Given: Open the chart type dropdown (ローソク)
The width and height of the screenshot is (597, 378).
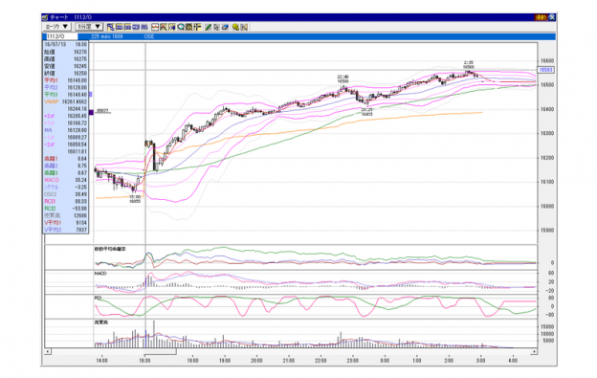Looking at the screenshot, I should pos(57,27).
